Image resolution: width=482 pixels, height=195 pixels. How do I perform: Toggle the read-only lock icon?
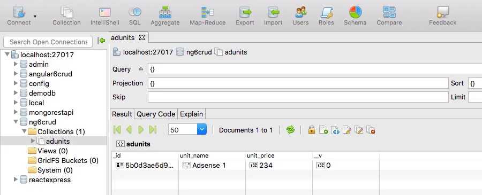pos(312,130)
